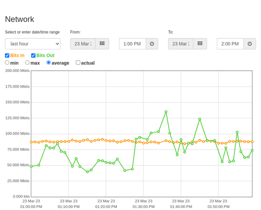Click the From date field 23 Mar

[x=83, y=44]
